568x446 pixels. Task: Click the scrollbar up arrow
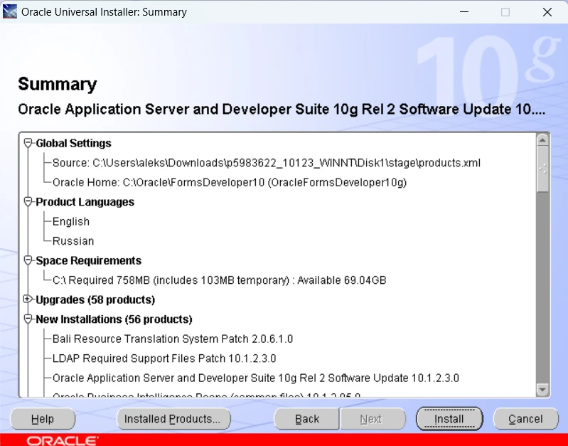pyautogui.click(x=542, y=140)
